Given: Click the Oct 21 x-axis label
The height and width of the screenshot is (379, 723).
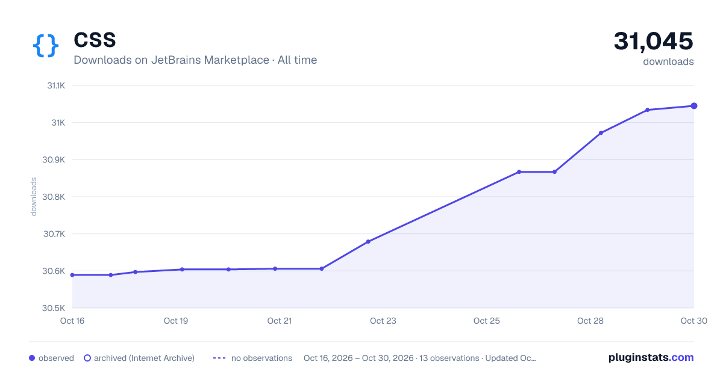Looking at the screenshot, I should pyautogui.click(x=280, y=321).
